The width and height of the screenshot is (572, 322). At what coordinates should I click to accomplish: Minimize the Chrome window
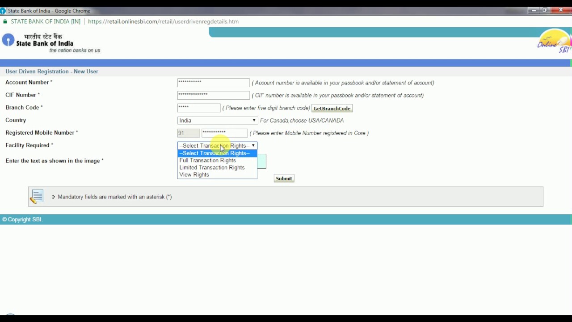click(533, 10)
